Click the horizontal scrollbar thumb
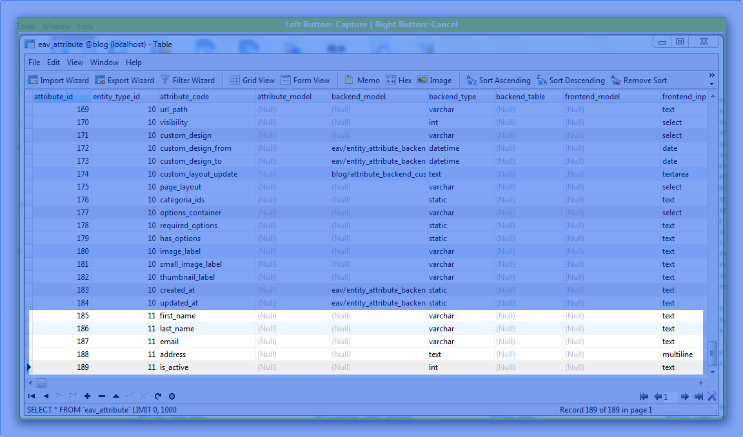 [x=41, y=383]
